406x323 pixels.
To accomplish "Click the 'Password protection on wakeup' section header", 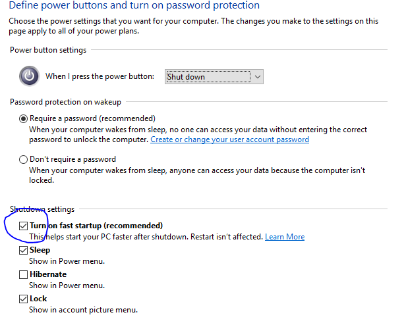I will [x=65, y=102].
